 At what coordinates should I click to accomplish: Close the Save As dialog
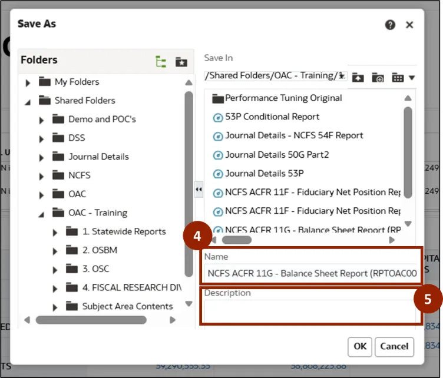click(409, 25)
